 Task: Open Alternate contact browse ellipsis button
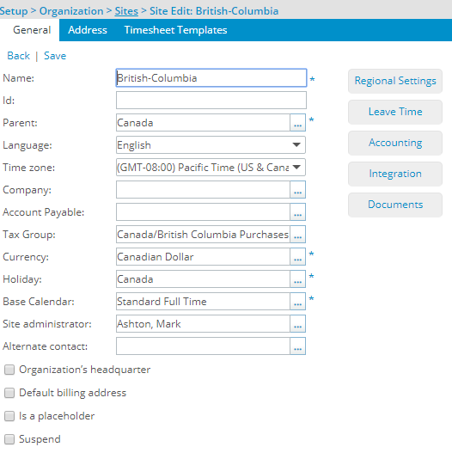pyautogui.click(x=297, y=346)
